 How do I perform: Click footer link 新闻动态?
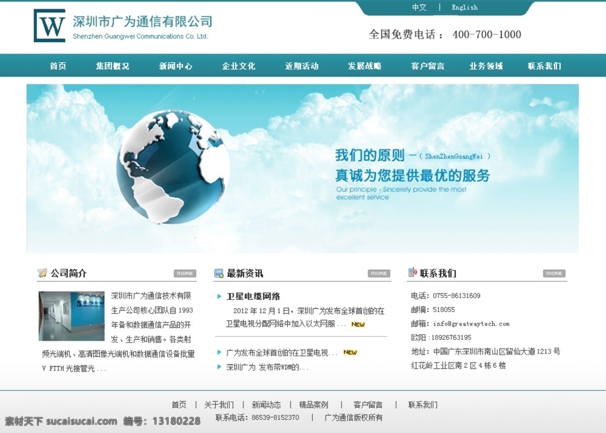[266, 405]
